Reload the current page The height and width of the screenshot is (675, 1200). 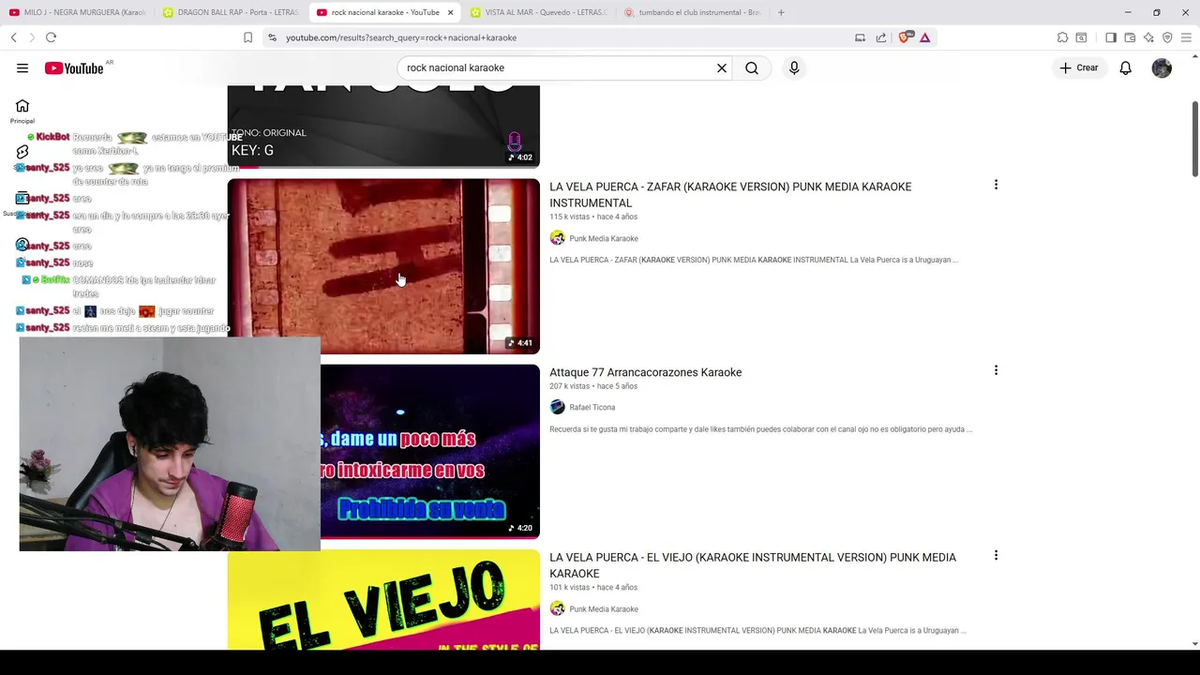pyautogui.click(x=51, y=37)
